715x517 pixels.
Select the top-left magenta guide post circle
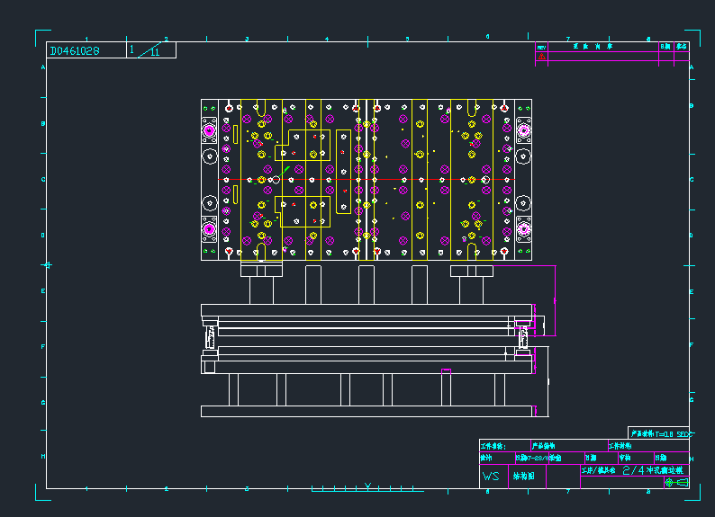[209, 131]
